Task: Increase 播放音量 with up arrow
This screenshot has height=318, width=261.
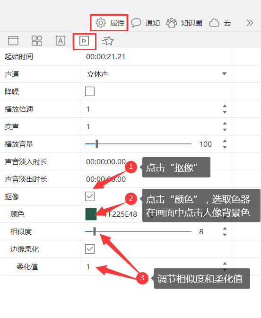Action: pyautogui.click(x=225, y=141)
